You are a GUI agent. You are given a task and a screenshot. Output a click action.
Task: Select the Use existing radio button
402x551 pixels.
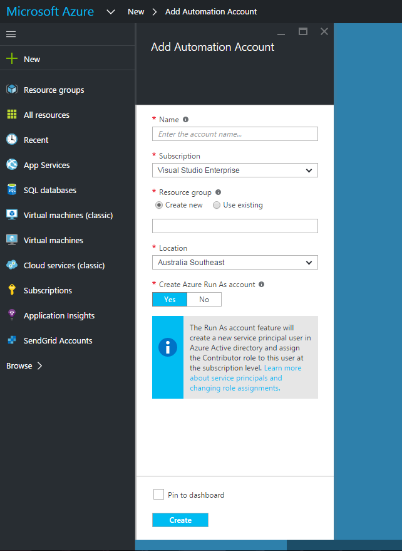[217, 205]
